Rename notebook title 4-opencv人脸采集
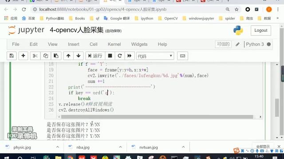This screenshot has height=159, width=284. click(x=76, y=30)
